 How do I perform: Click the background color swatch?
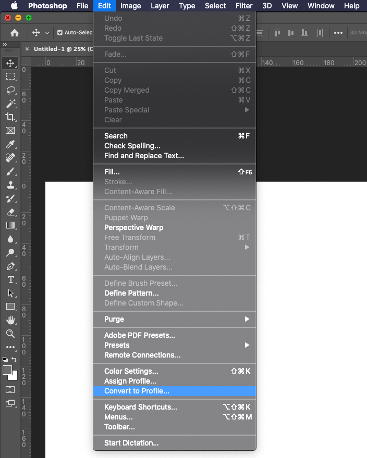14,376
